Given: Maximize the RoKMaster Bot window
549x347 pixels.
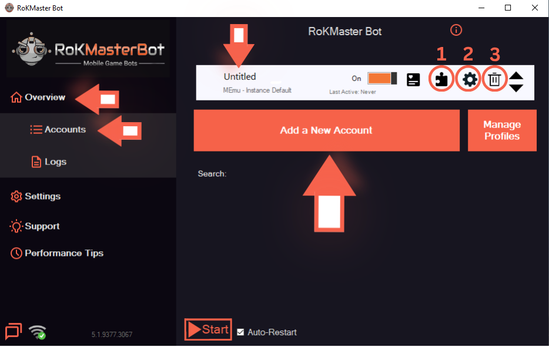Looking at the screenshot, I should (508, 8).
